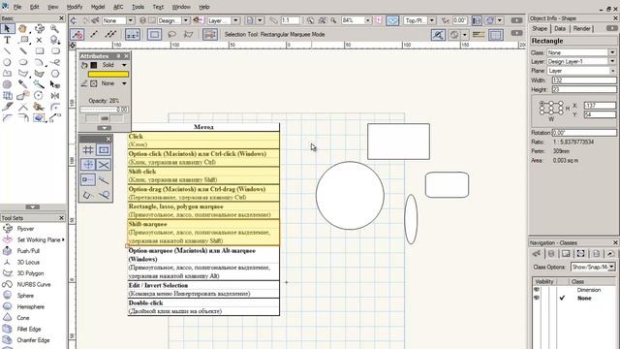Select top-left radio point of position control
620x349 pixels.
click(x=542, y=103)
